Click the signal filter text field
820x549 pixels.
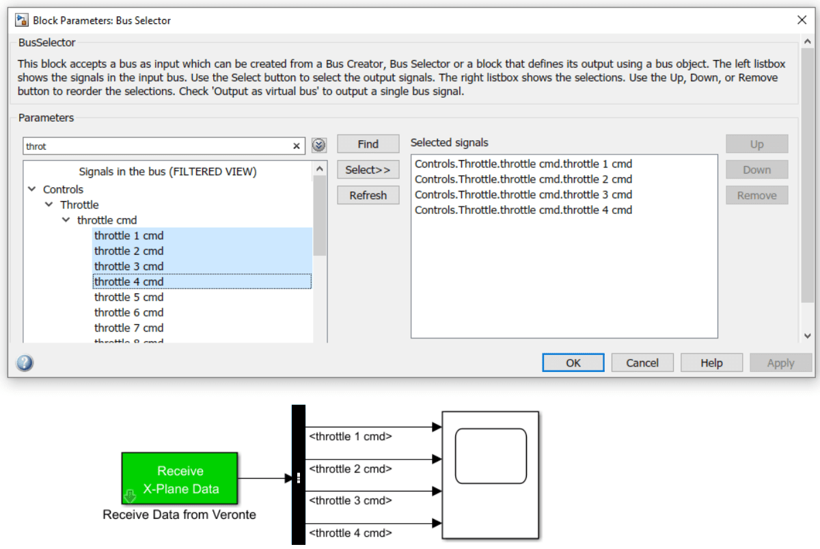[x=157, y=146]
